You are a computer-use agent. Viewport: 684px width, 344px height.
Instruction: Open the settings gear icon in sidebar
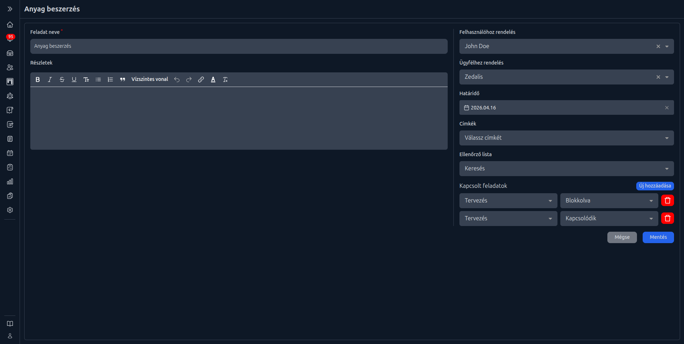click(10, 210)
